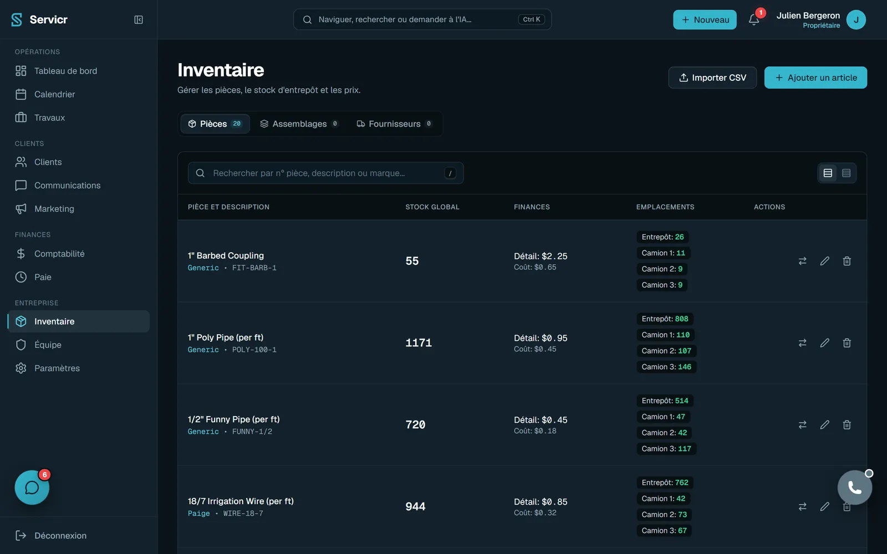Go to Comptabilité
This screenshot has width=887, height=554.
pyautogui.click(x=79, y=254)
